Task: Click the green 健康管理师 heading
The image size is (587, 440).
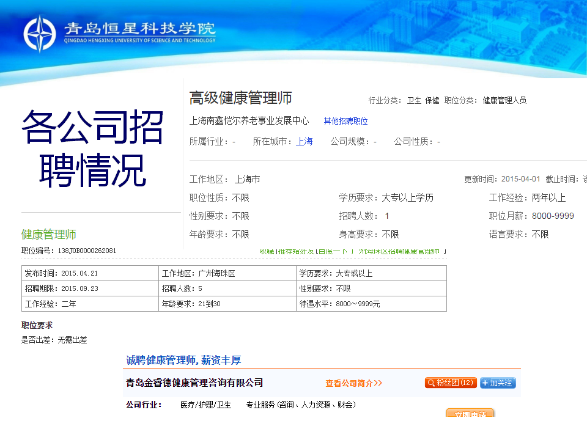Action: click(x=49, y=234)
